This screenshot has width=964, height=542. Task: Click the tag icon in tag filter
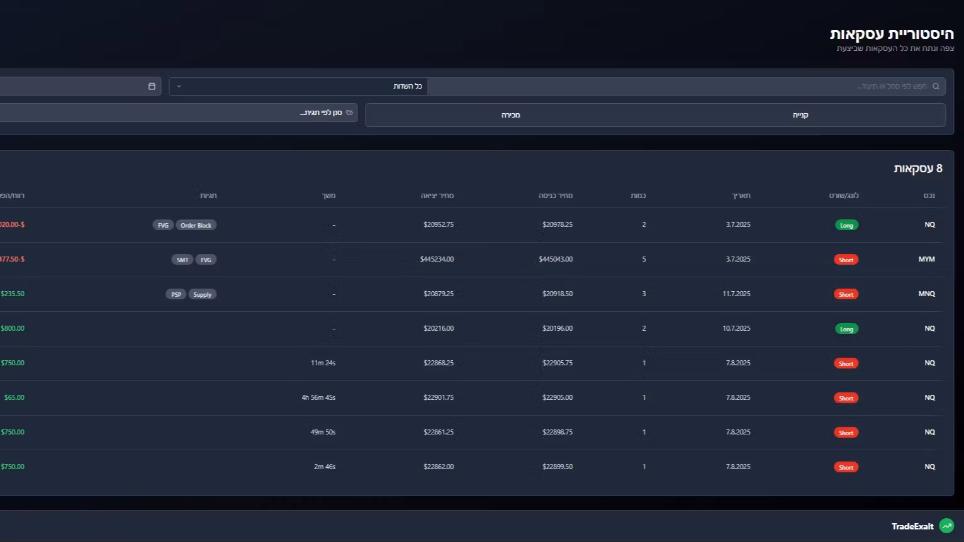click(349, 113)
